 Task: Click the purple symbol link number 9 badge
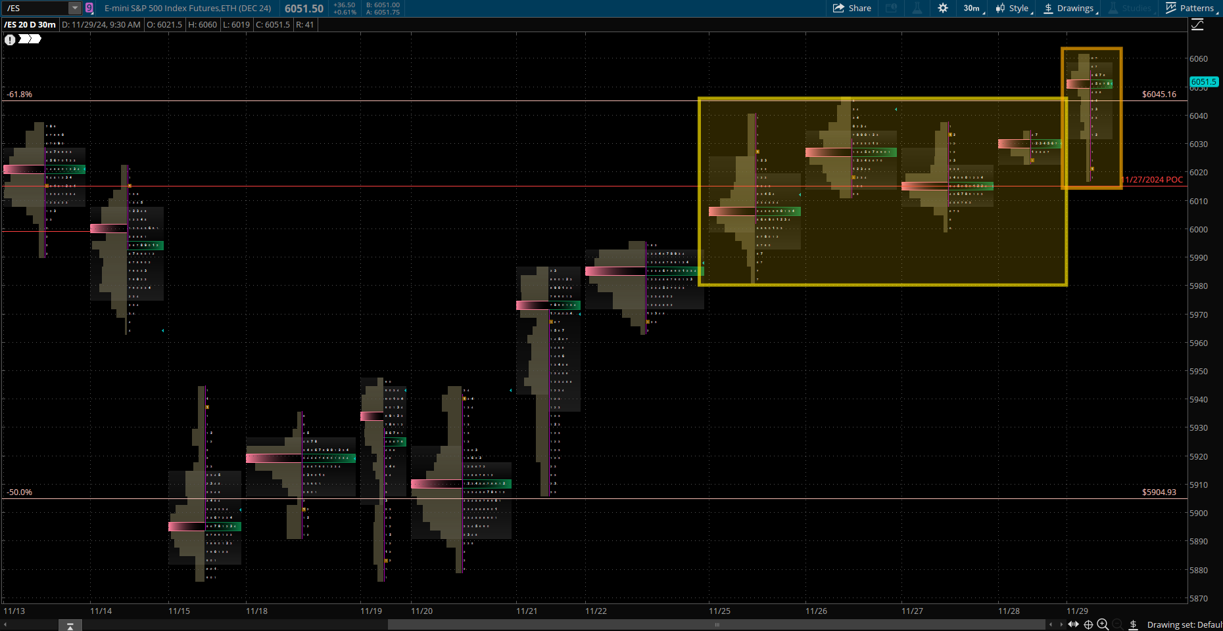point(89,8)
